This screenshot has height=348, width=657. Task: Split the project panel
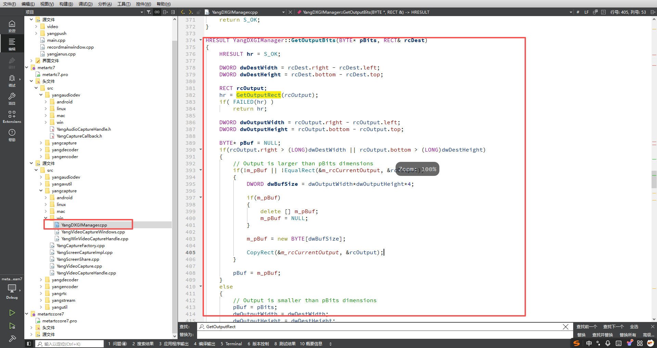(165, 12)
